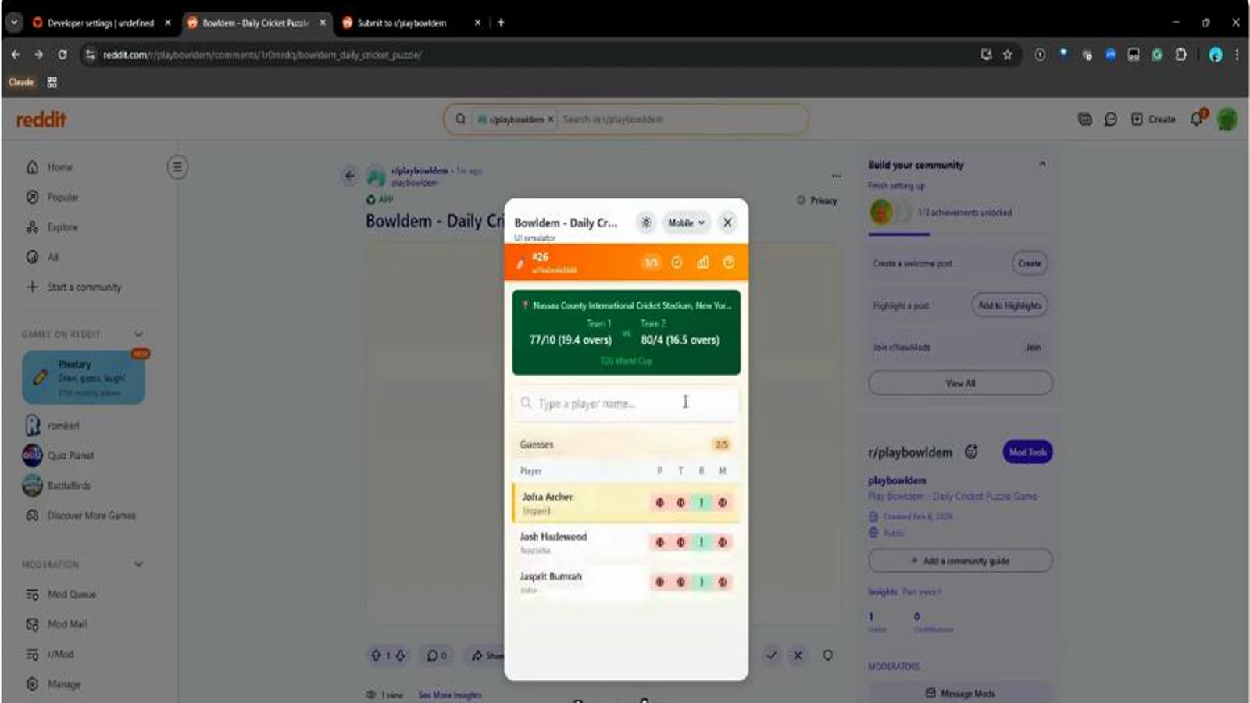Upvote the Bowldem post
This screenshot has height=703, width=1250.
(x=376, y=655)
